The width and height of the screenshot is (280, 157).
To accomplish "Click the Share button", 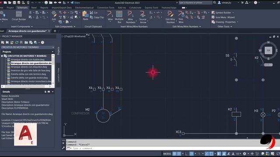I will (75, 3).
